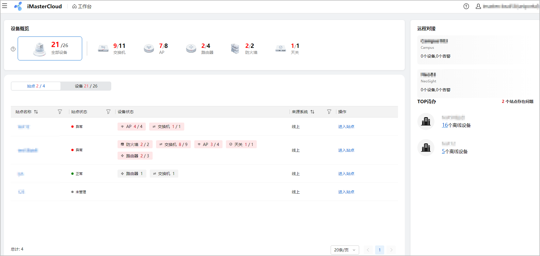Viewport: 540px width, 256px height.
Task: Expand the 20条/页 page size dropdown
Action: (345, 250)
